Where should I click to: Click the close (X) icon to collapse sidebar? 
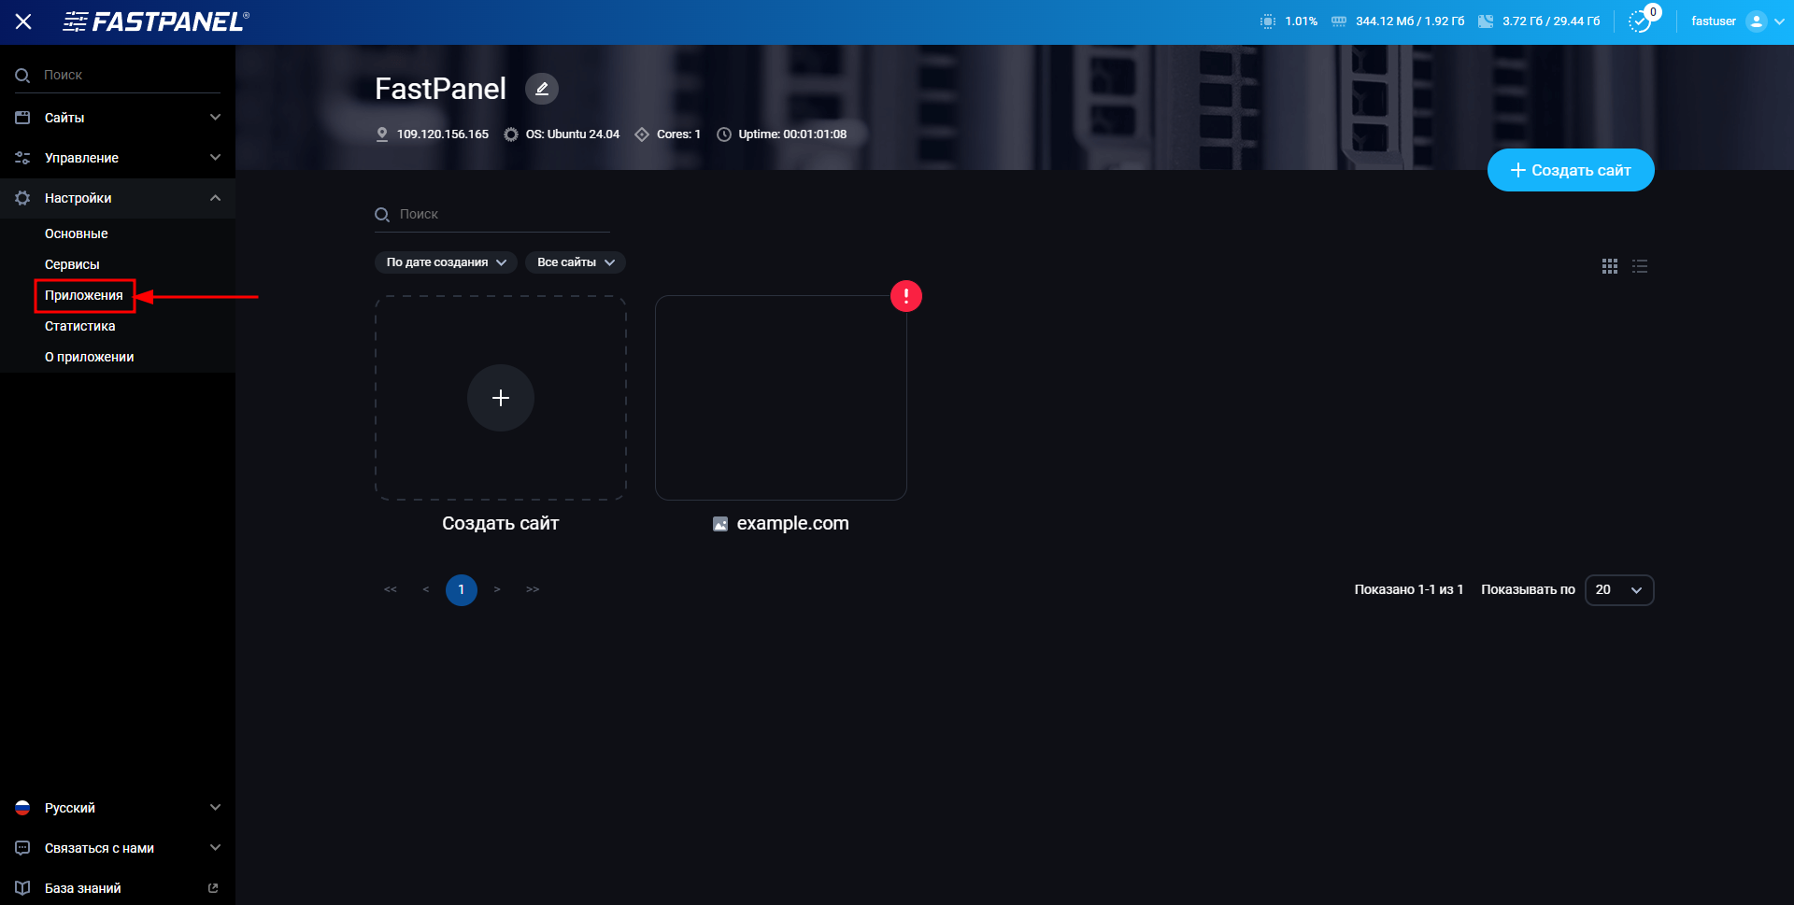click(x=23, y=21)
